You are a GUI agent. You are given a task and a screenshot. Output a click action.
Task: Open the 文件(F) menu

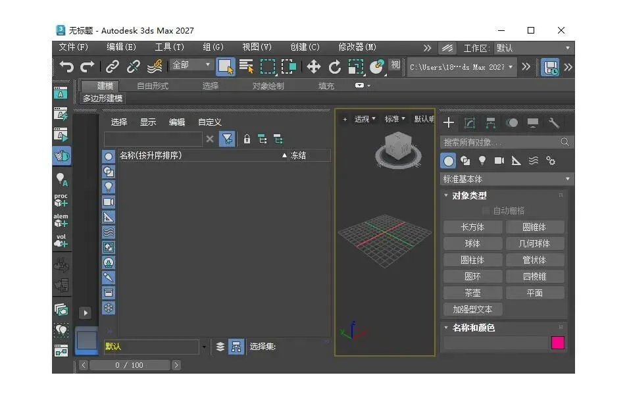coord(74,47)
